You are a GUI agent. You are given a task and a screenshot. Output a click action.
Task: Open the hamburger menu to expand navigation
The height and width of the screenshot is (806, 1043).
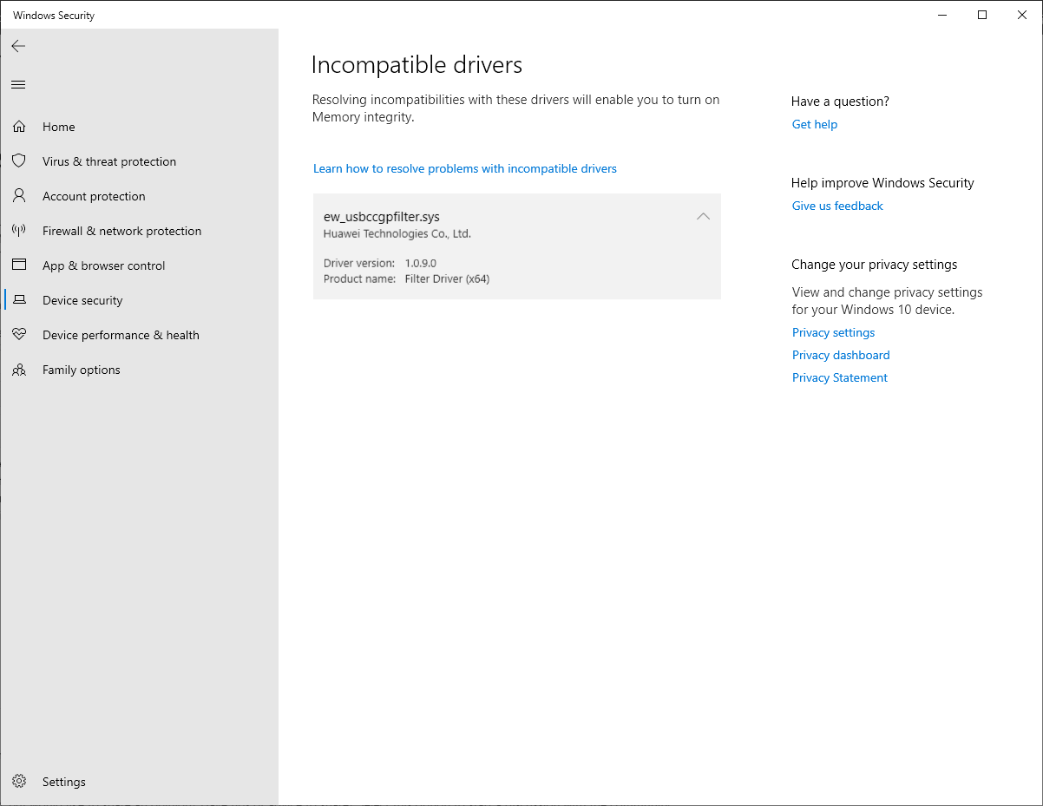point(18,84)
